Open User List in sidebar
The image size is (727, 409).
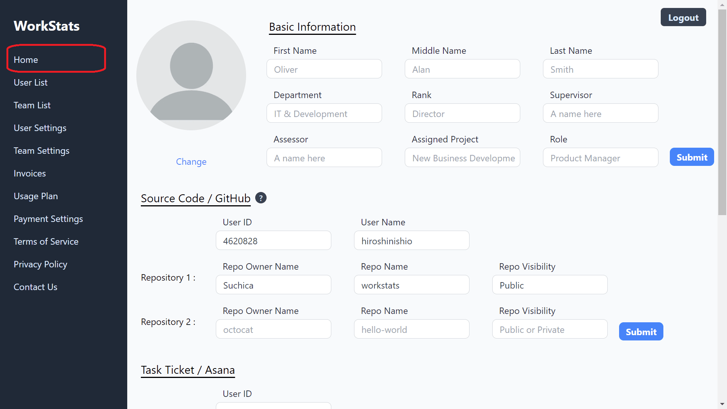click(x=30, y=82)
